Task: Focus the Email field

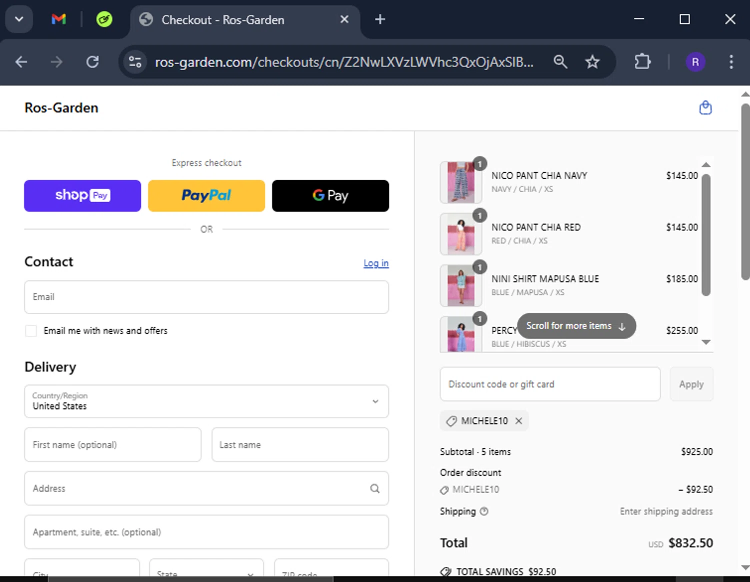Action: (206, 297)
